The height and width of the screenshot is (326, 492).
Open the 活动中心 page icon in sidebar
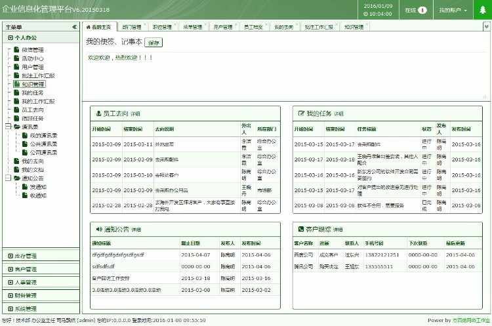tap(16, 58)
